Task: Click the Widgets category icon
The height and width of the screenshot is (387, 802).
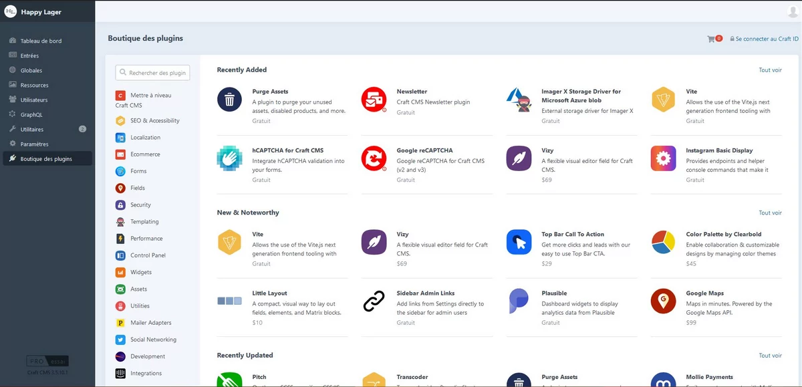Action: (x=120, y=273)
